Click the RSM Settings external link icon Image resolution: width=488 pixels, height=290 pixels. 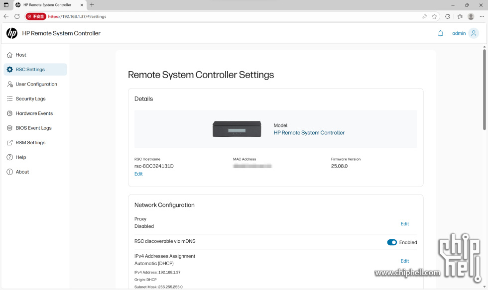coord(10,143)
